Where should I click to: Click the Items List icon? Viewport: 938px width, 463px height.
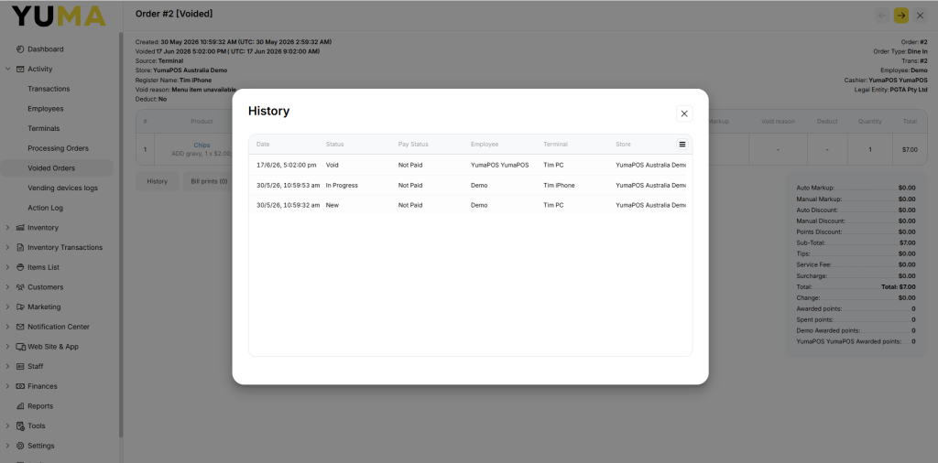pos(20,267)
